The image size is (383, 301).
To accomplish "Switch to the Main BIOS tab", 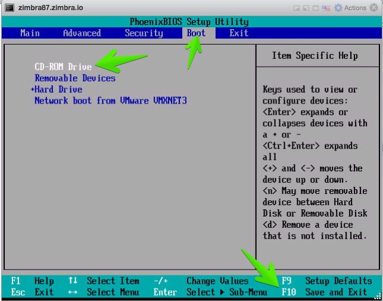I will point(30,33).
